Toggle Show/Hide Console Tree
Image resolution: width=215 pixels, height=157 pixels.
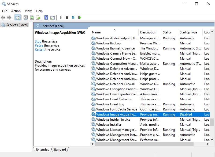[x=18, y=17]
